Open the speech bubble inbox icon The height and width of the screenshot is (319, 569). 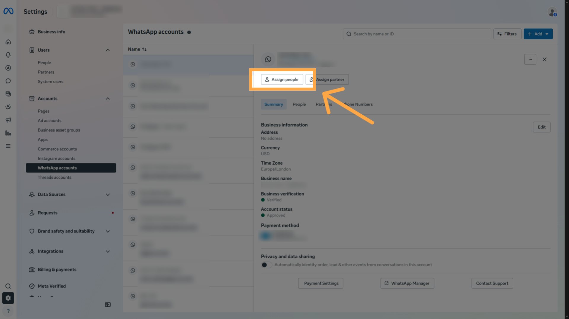point(8,81)
